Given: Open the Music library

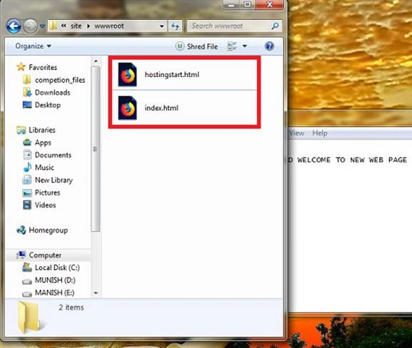Looking at the screenshot, I should 39,168.
